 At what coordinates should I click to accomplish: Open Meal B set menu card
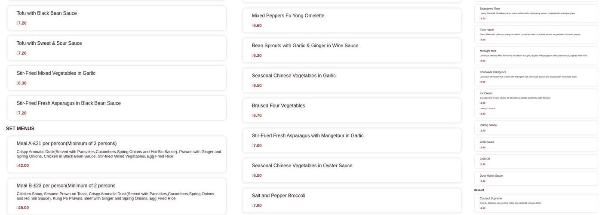pos(117,197)
